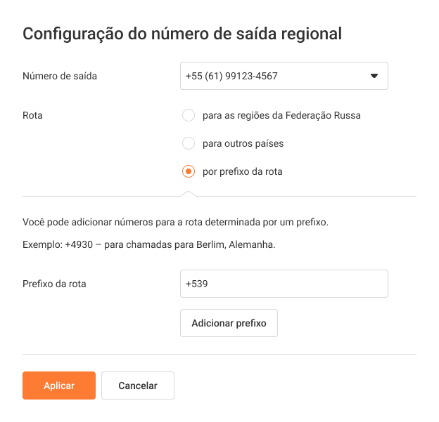
Task: Click the 'por prefixo da rota' option text
Action: click(x=242, y=171)
